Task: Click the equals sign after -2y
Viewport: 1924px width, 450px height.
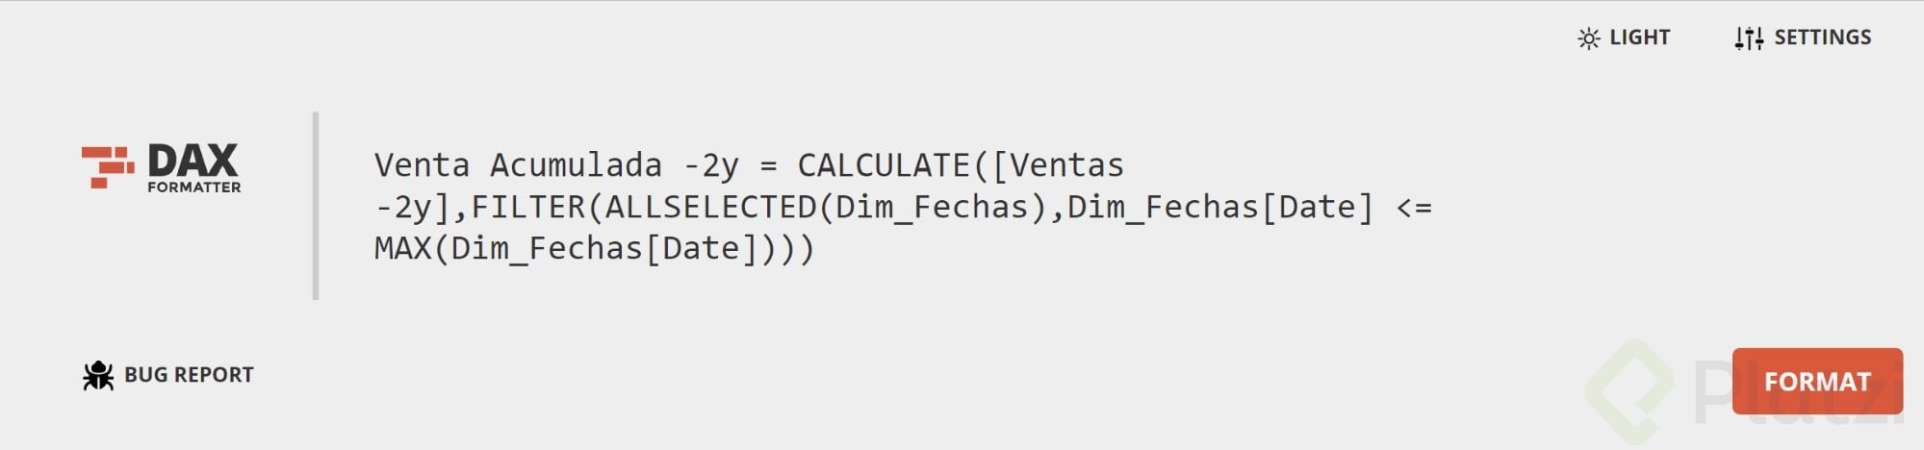Action: pyautogui.click(x=768, y=166)
